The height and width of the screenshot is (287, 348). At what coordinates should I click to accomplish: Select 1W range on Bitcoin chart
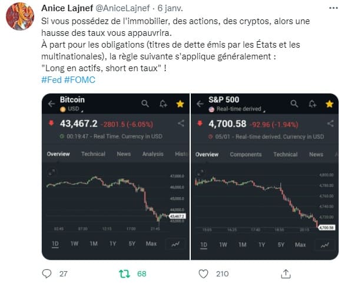[74, 244]
